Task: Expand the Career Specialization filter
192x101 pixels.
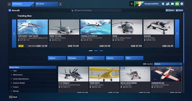Action: 33,79
